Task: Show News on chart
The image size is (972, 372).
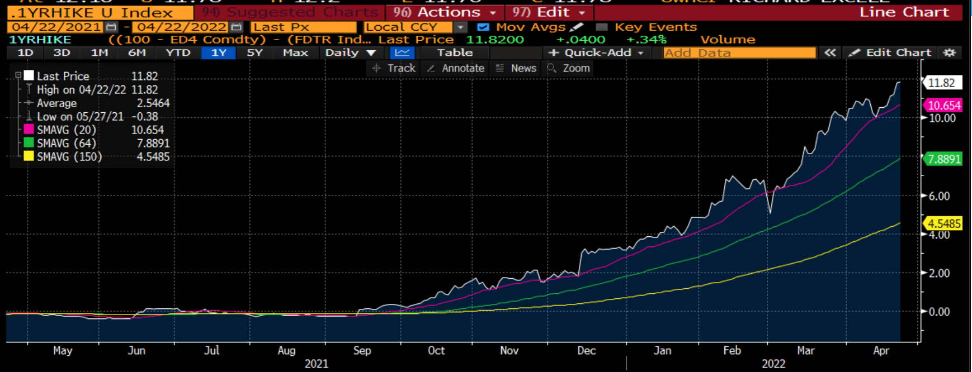Action: (516, 68)
